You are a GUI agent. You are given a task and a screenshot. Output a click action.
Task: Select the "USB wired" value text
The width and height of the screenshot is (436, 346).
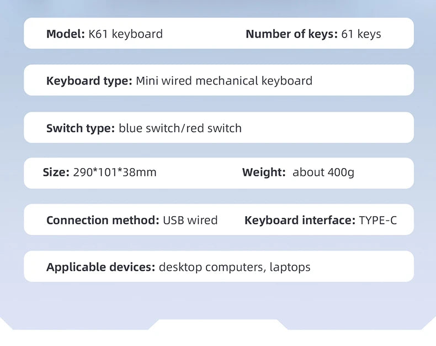coord(190,221)
